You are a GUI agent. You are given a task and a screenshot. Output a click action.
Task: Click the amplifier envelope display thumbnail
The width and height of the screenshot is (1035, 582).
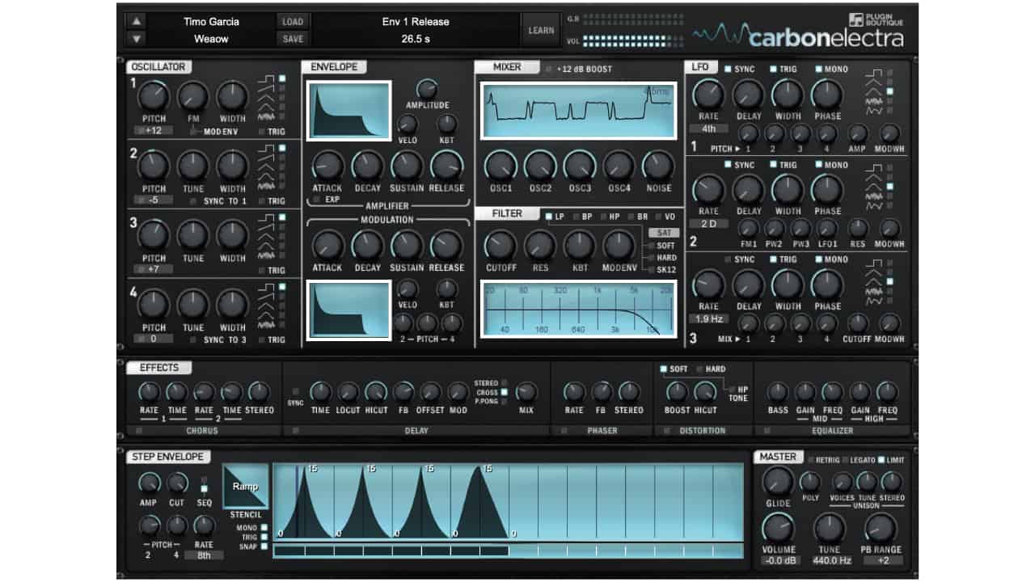(347, 109)
